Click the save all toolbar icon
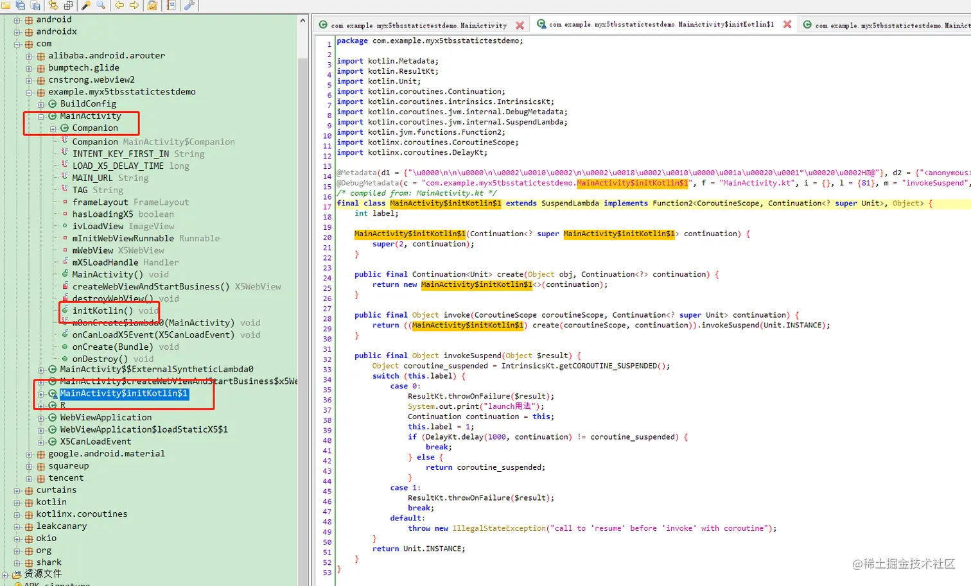Screen dimensions: 971x586 click(21, 5)
